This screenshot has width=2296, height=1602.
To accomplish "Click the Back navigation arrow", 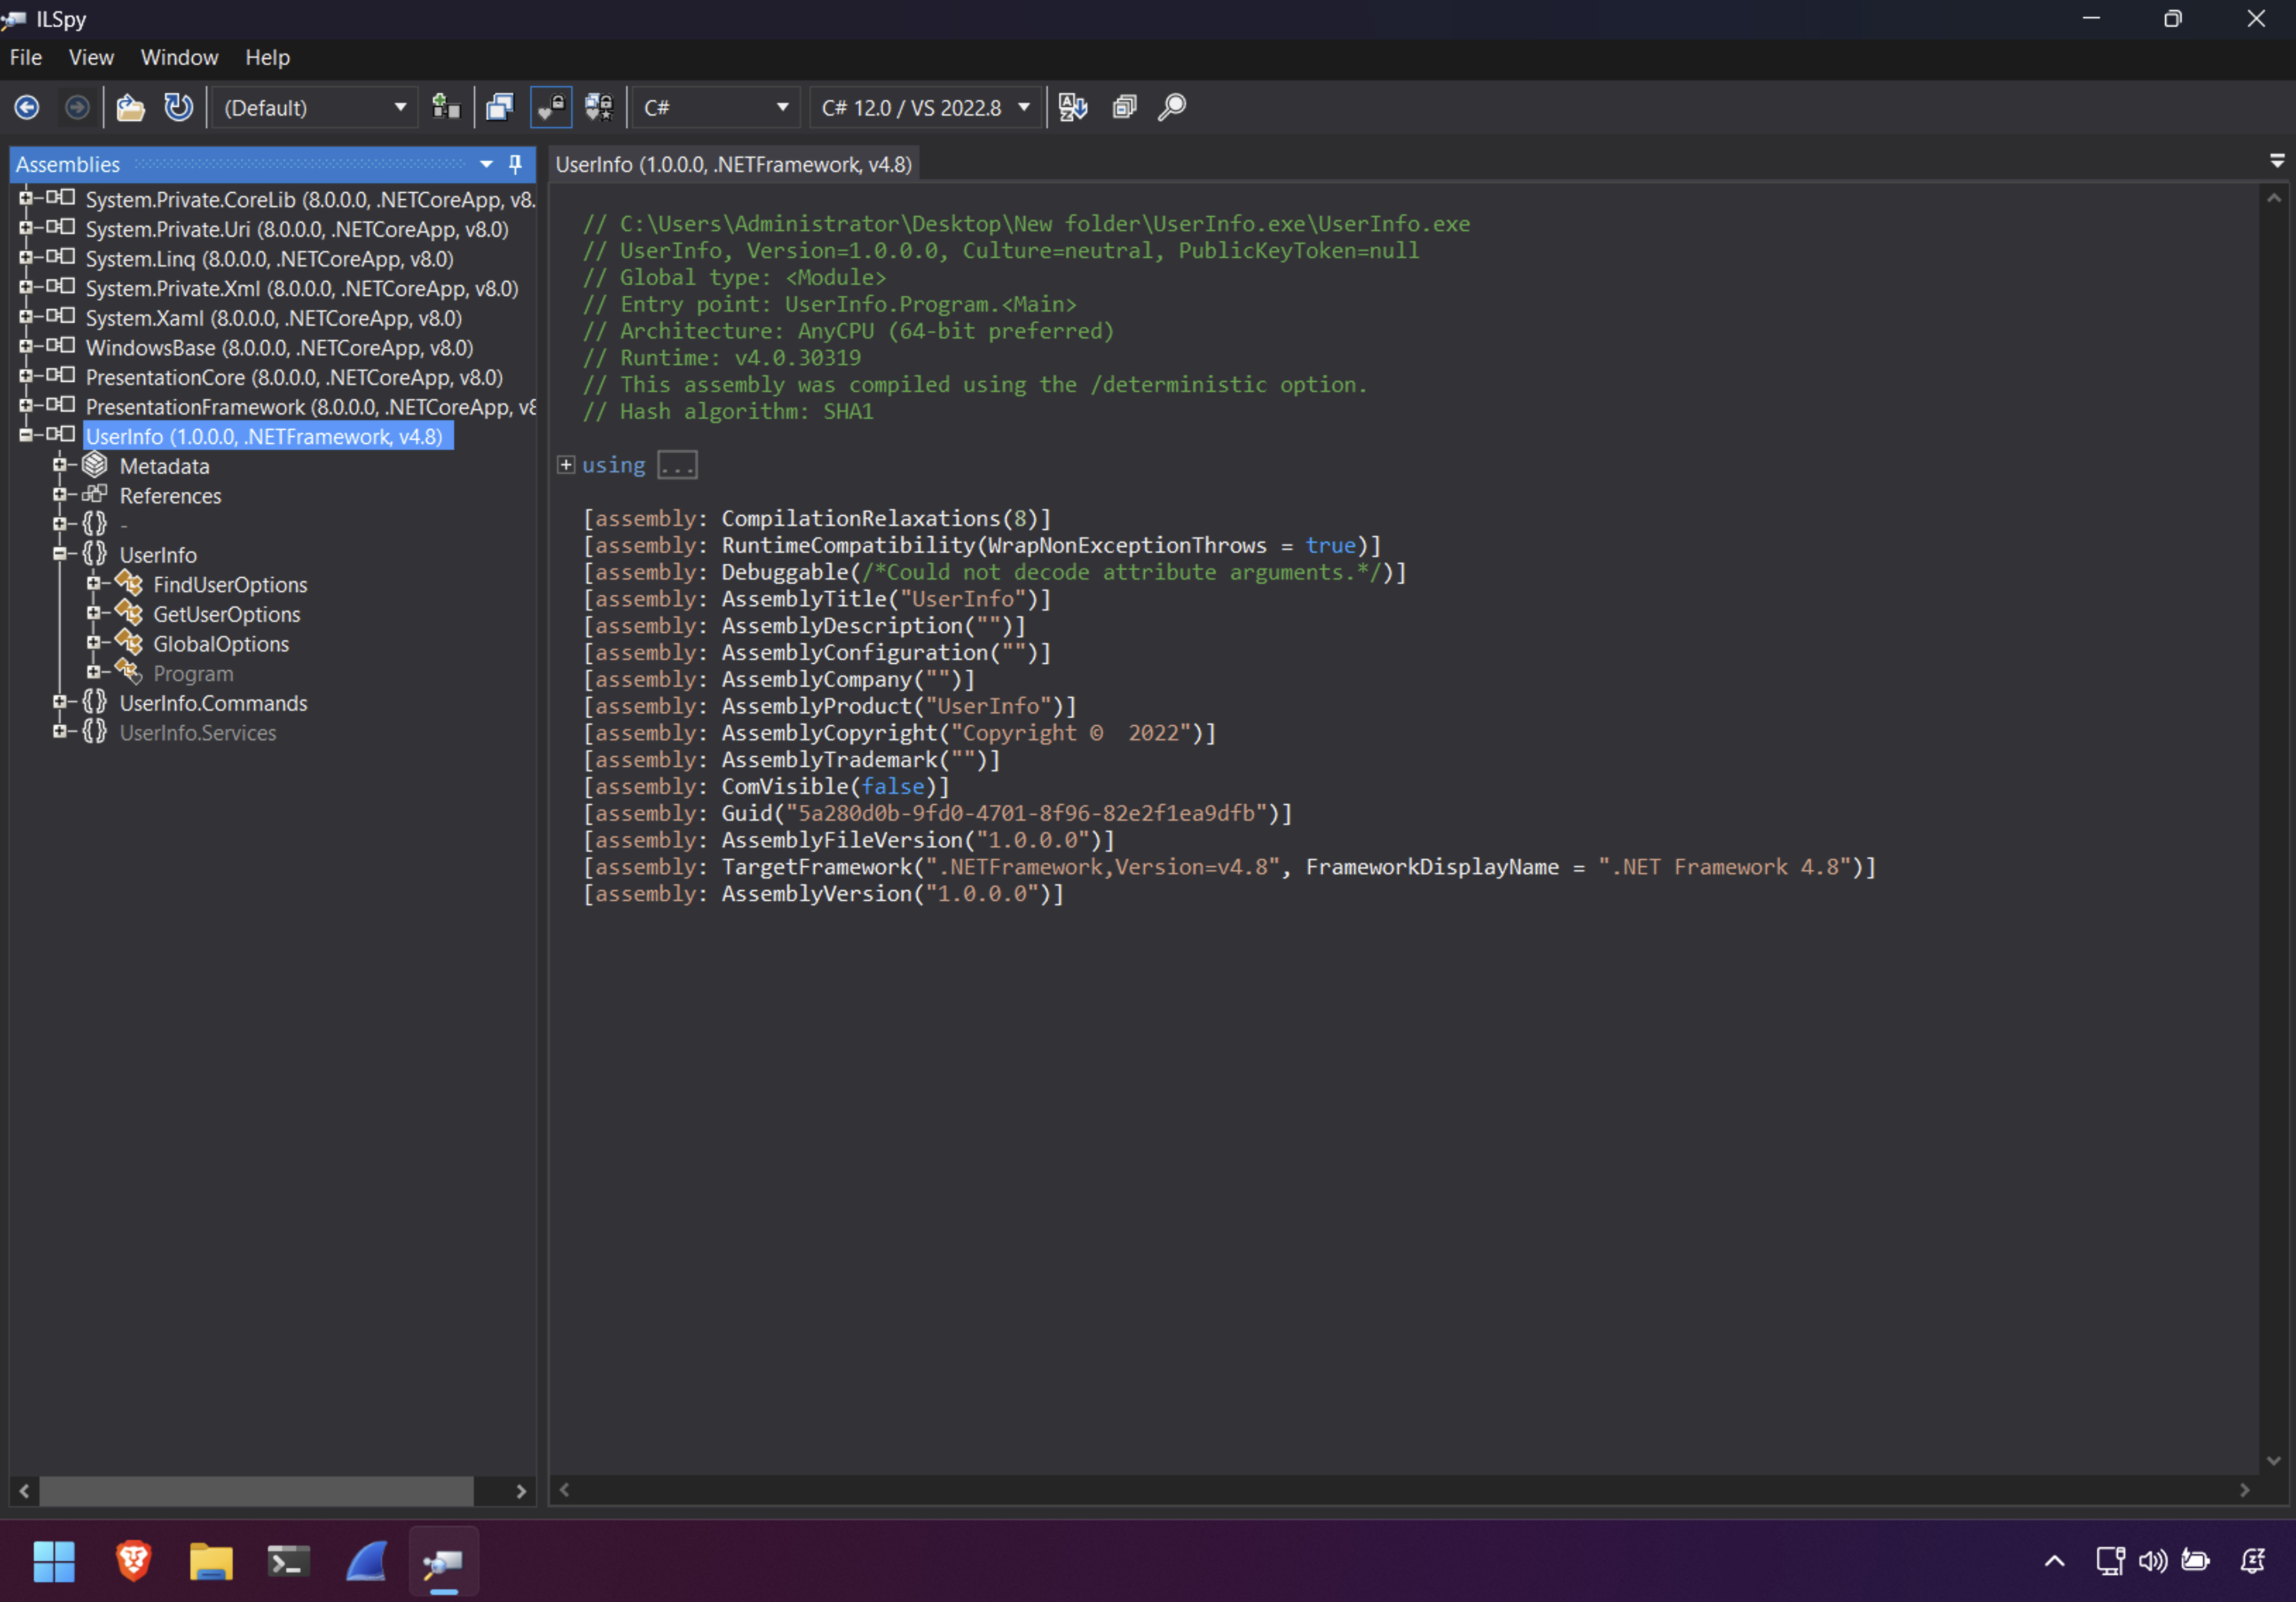I will click(x=27, y=107).
